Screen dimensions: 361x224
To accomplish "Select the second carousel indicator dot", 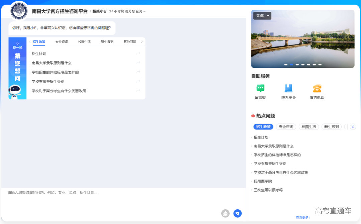I will [x=291, y=64].
